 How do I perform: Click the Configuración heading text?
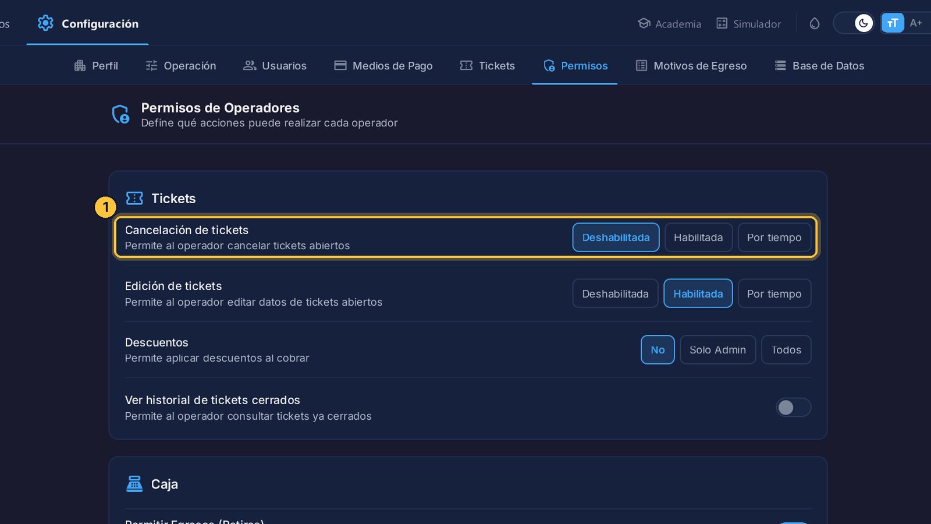[x=100, y=24]
